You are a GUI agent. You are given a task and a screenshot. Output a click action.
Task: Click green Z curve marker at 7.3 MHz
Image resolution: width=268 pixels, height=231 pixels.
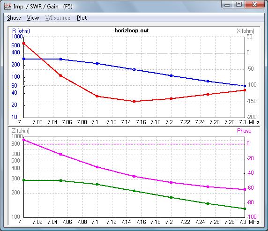click(x=245, y=209)
